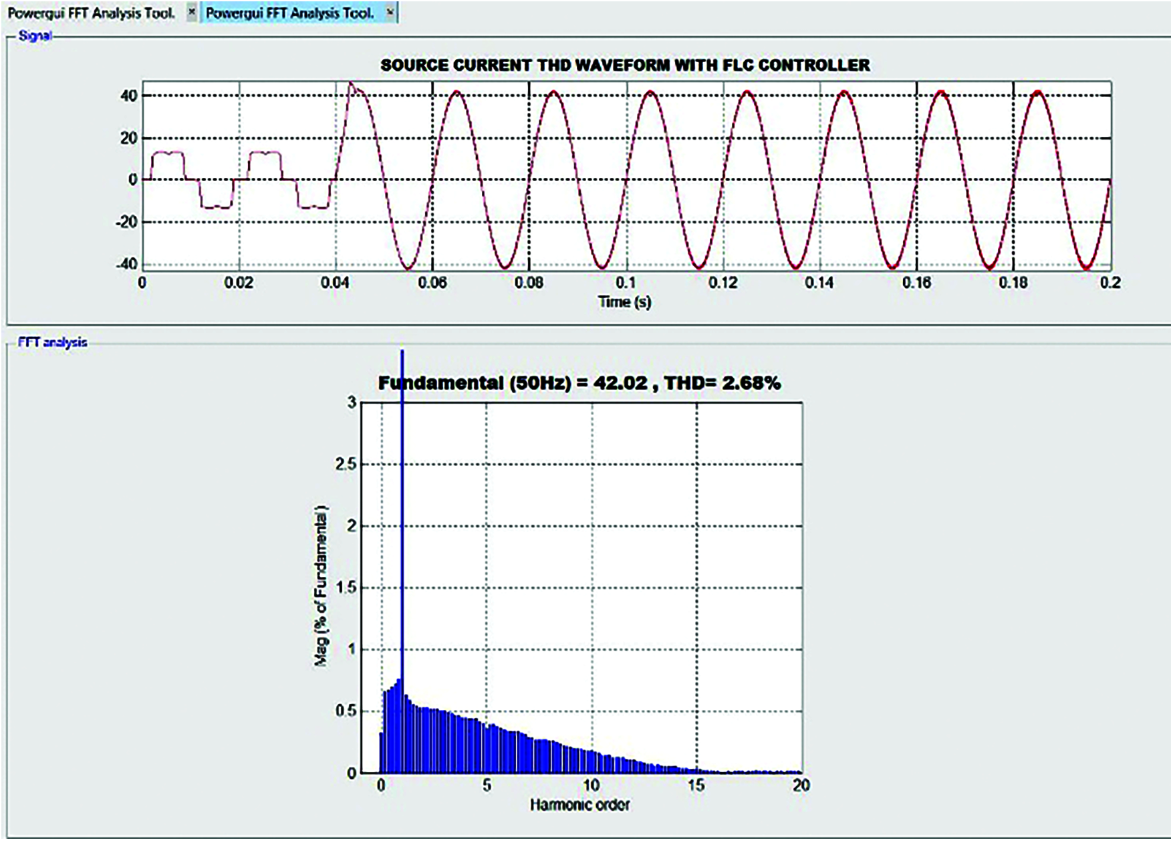Screen dimensions: 1173x841
Task: Close the highlighted second FFT Analysis tab
Action: tap(390, 12)
